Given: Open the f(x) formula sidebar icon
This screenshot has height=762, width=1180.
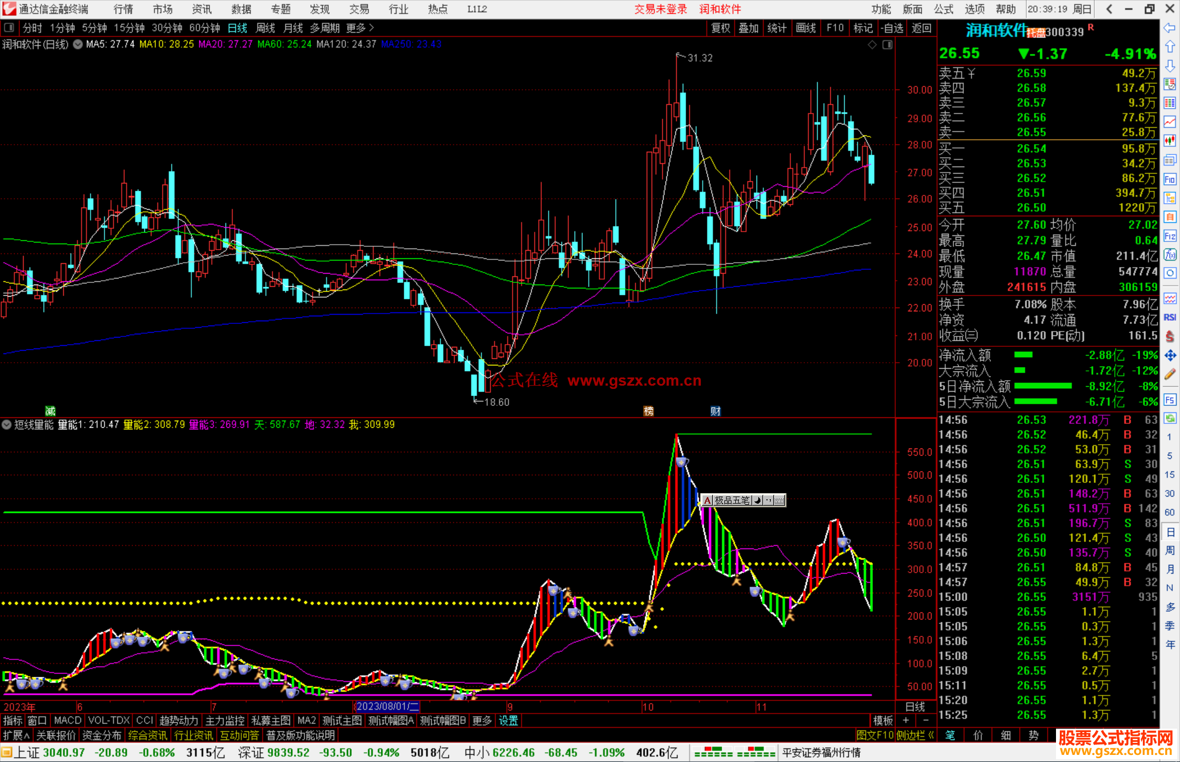Looking at the screenshot, I should point(1170,255).
